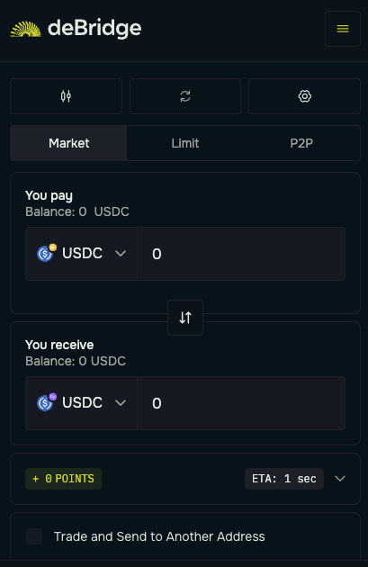Screen dimensions: 368x567
Task: Click the You pay USDC token icon
Action: pyautogui.click(x=46, y=253)
